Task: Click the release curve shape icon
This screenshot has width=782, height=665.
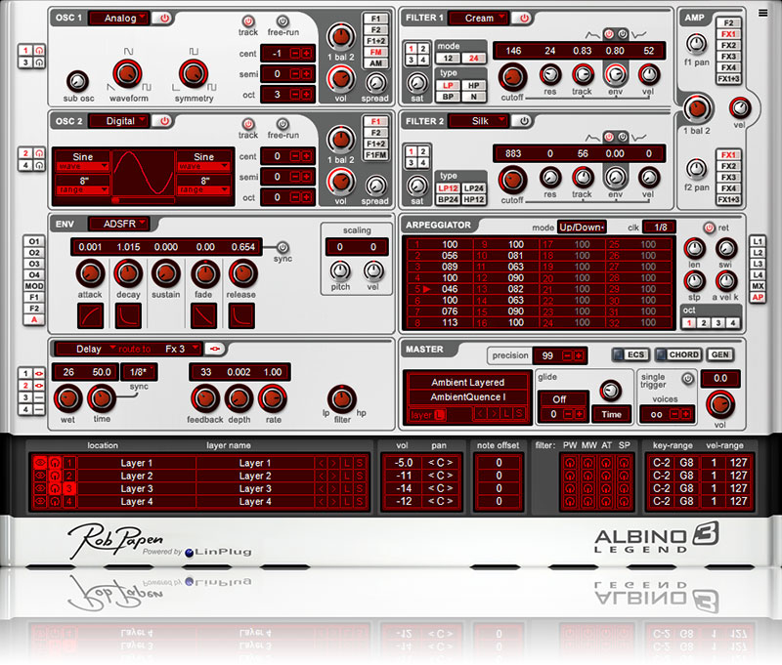Action: click(241, 314)
